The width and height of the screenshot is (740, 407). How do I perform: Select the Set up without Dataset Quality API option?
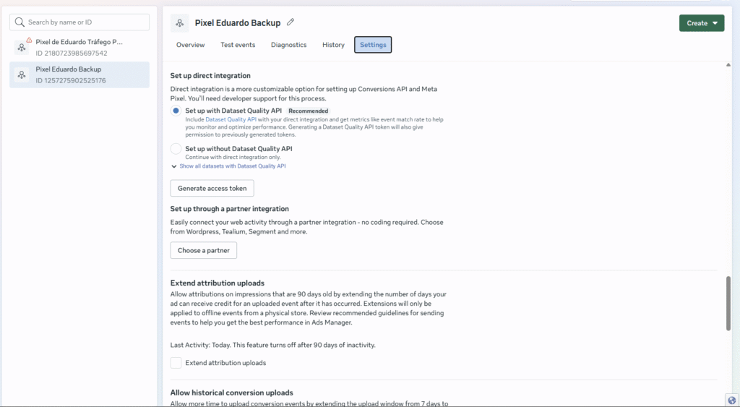(176, 149)
